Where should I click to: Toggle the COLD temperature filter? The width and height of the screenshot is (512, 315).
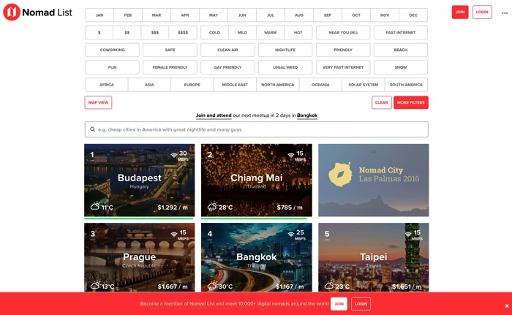click(214, 32)
